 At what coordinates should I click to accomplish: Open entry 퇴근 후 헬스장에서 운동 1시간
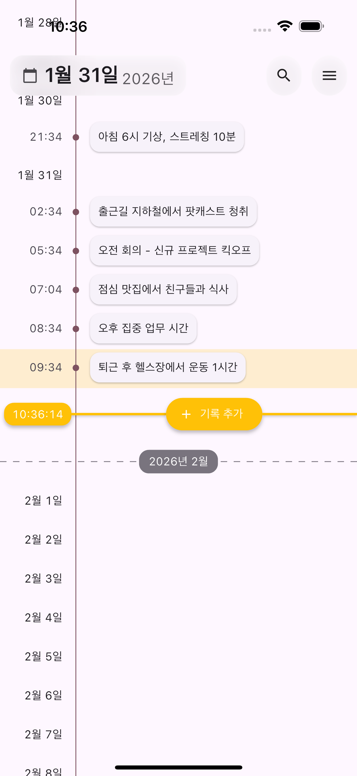click(x=168, y=367)
